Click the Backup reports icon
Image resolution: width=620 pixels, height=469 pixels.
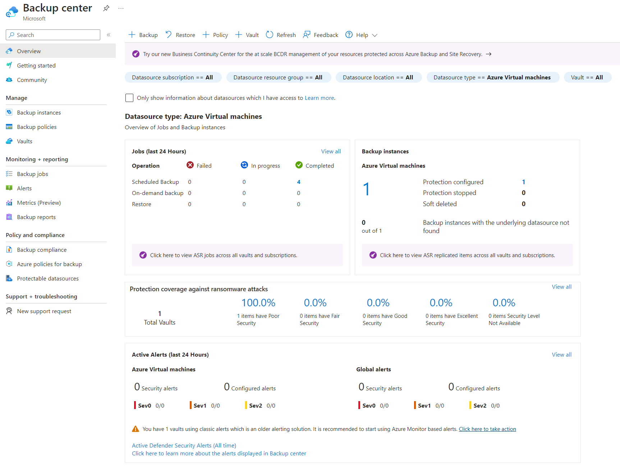[x=9, y=217]
